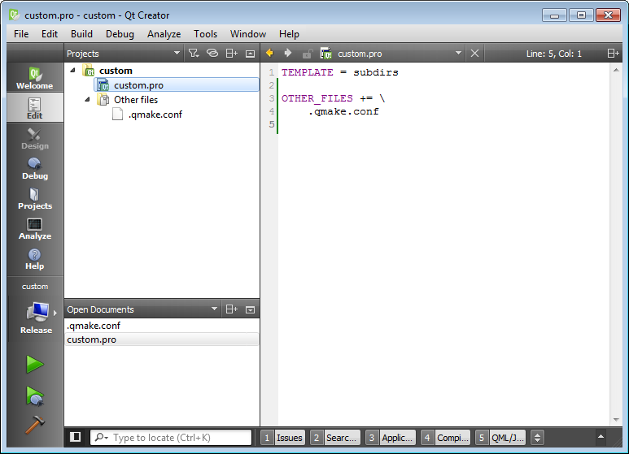
Task: Show the Search Results output pane
Action: pos(335,438)
